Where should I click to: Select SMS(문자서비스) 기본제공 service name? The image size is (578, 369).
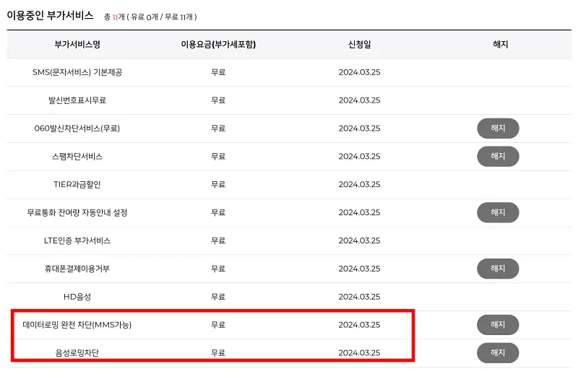point(77,72)
